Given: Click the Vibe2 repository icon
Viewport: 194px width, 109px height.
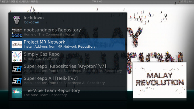Looking at the screenshot, I should (17, 93).
